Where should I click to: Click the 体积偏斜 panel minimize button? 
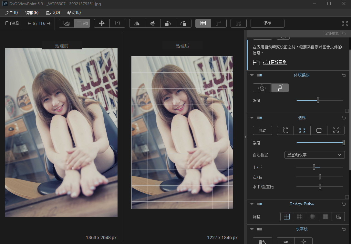347,111
